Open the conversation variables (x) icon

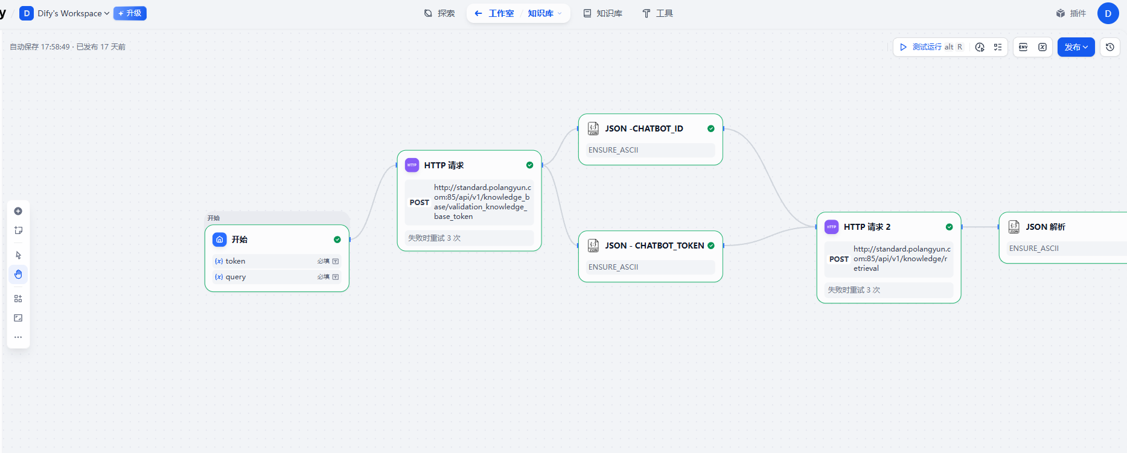tap(1042, 47)
